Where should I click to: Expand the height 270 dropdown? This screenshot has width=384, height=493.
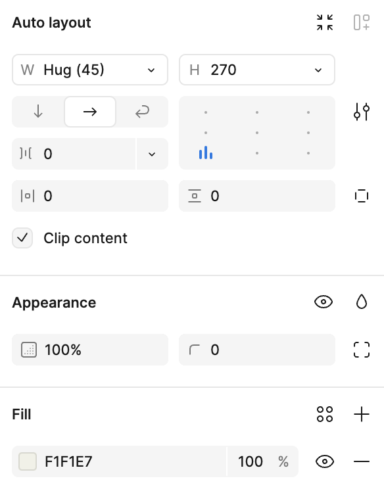coord(257,70)
